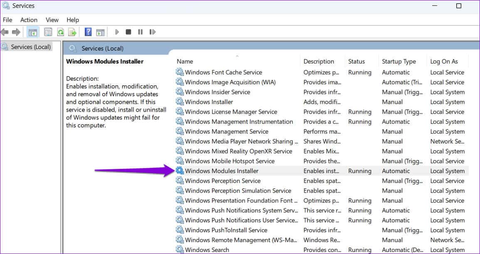
Task: Click Automatic startup type of Windows Modules Installer
Action: tap(396, 171)
